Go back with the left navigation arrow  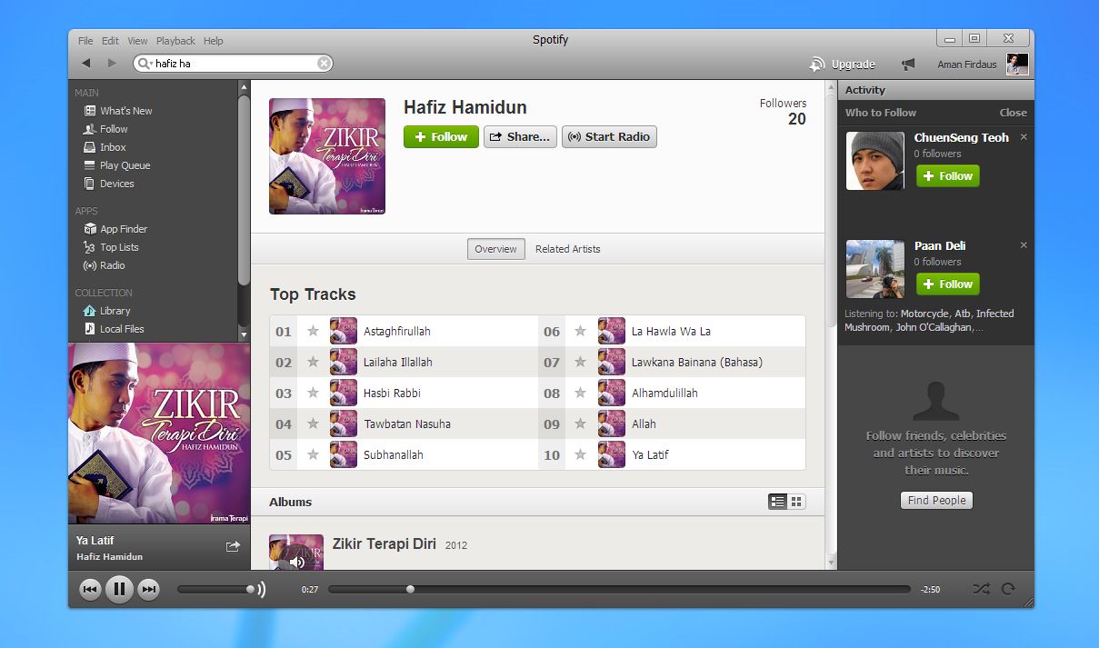click(85, 63)
